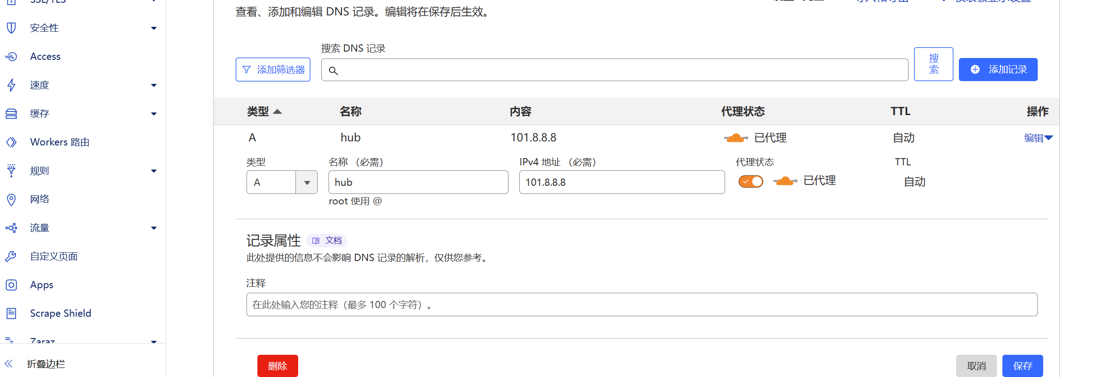Open the 文档 link beside 记录属性

(327, 241)
